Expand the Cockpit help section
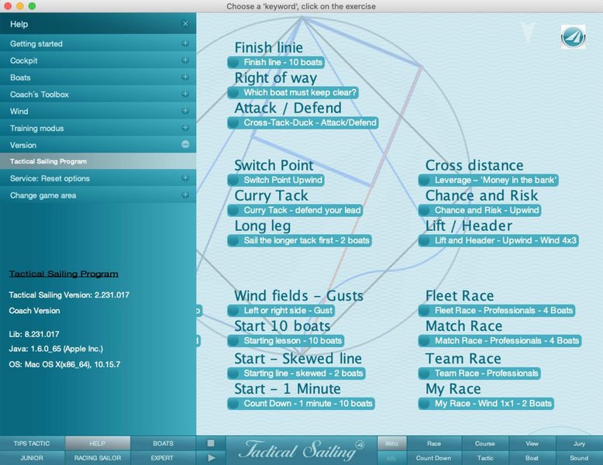Image resolution: width=603 pixels, height=465 pixels. pos(185,60)
